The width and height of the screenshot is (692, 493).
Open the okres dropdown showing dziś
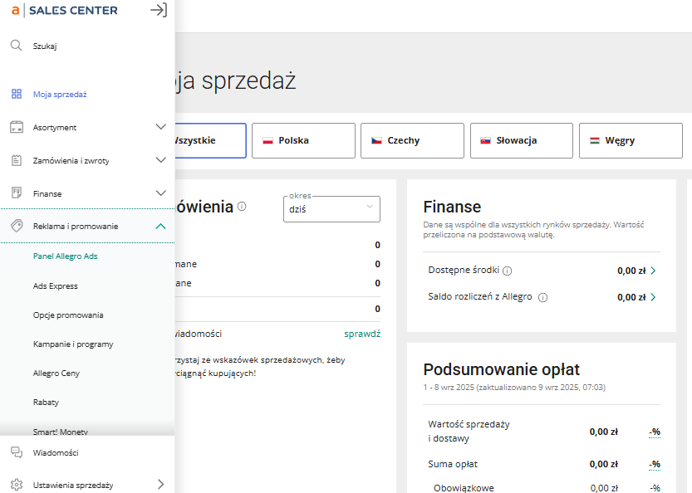[331, 209]
